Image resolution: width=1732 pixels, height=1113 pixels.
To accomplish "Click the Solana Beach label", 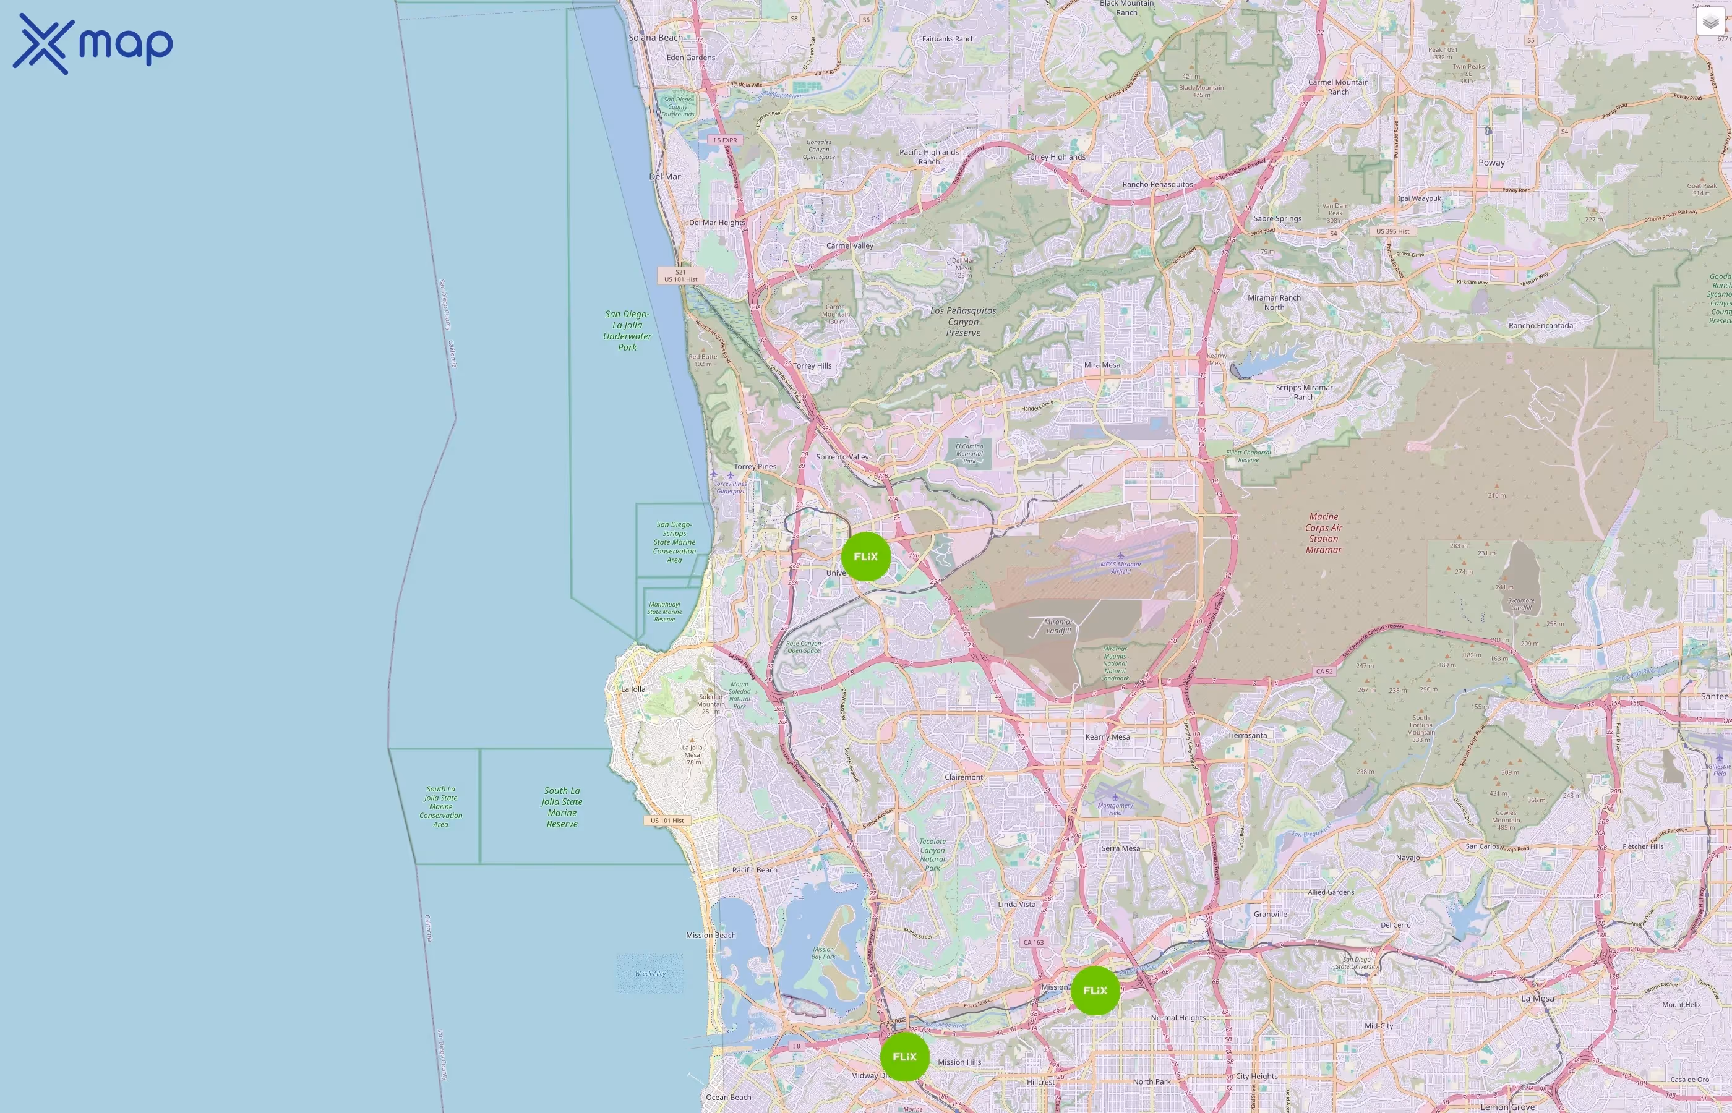I will point(656,38).
